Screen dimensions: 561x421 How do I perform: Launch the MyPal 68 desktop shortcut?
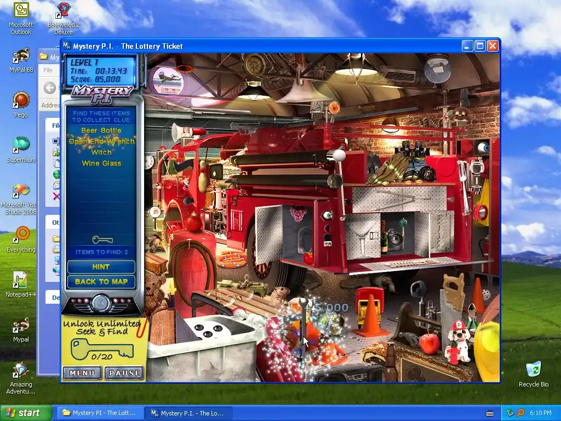click(x=21, y=60)
